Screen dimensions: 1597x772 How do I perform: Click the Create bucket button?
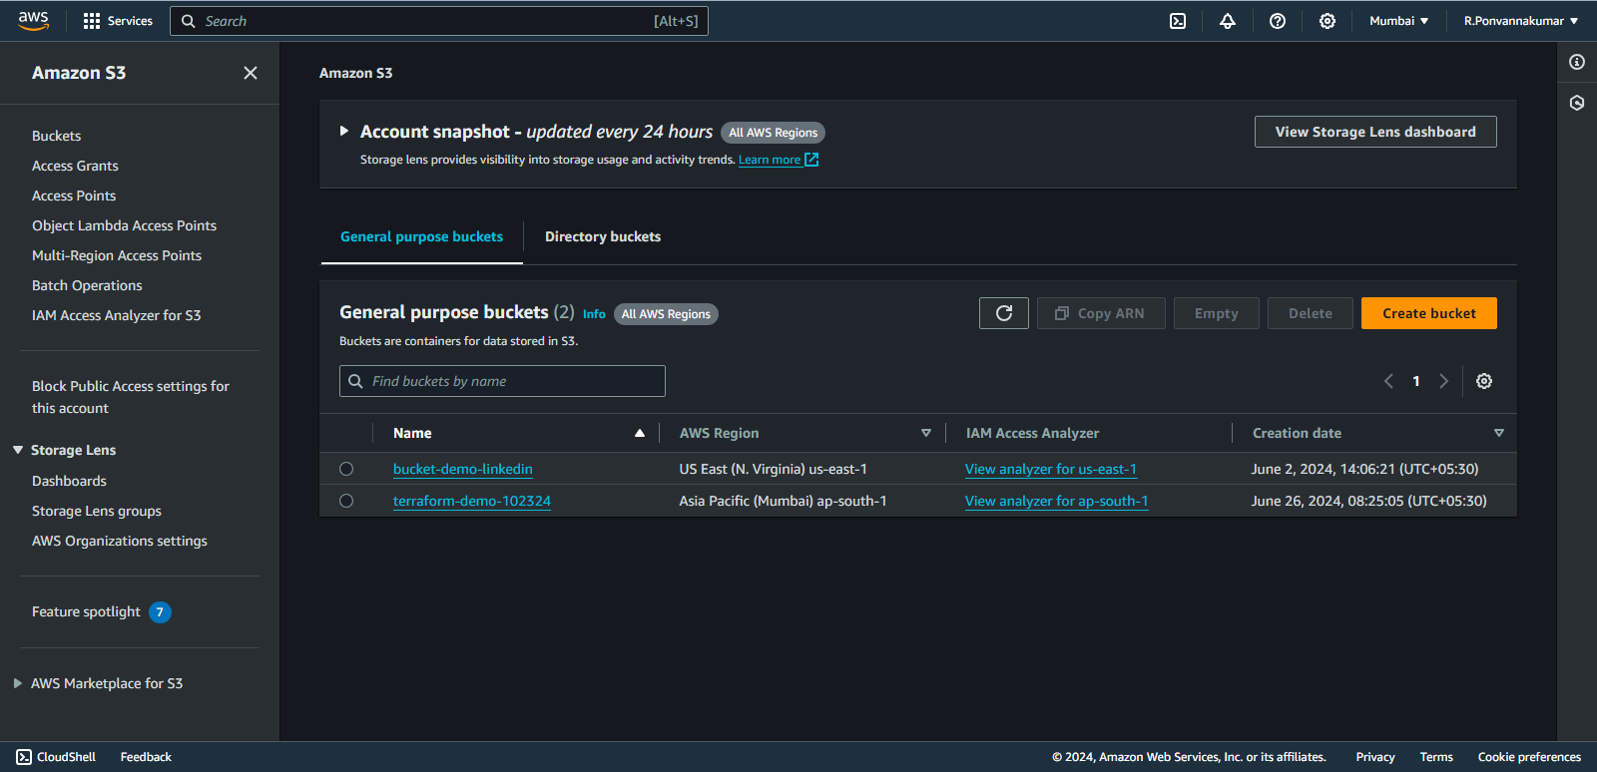1429,313
